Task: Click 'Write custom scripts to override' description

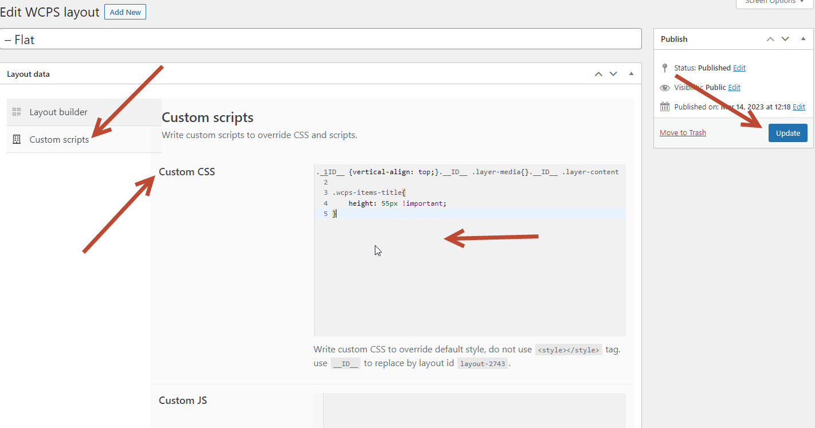Action: tap(260, 135)
